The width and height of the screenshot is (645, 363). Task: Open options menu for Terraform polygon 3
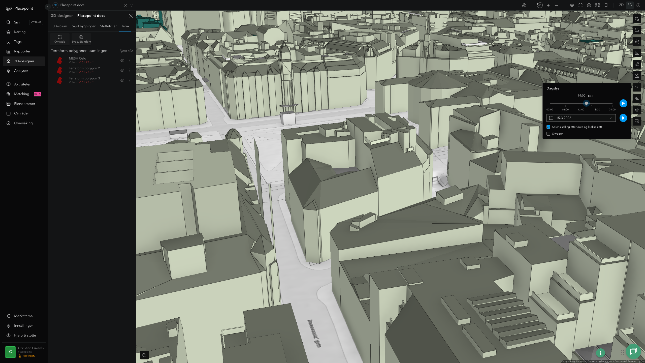pos(129,80)
